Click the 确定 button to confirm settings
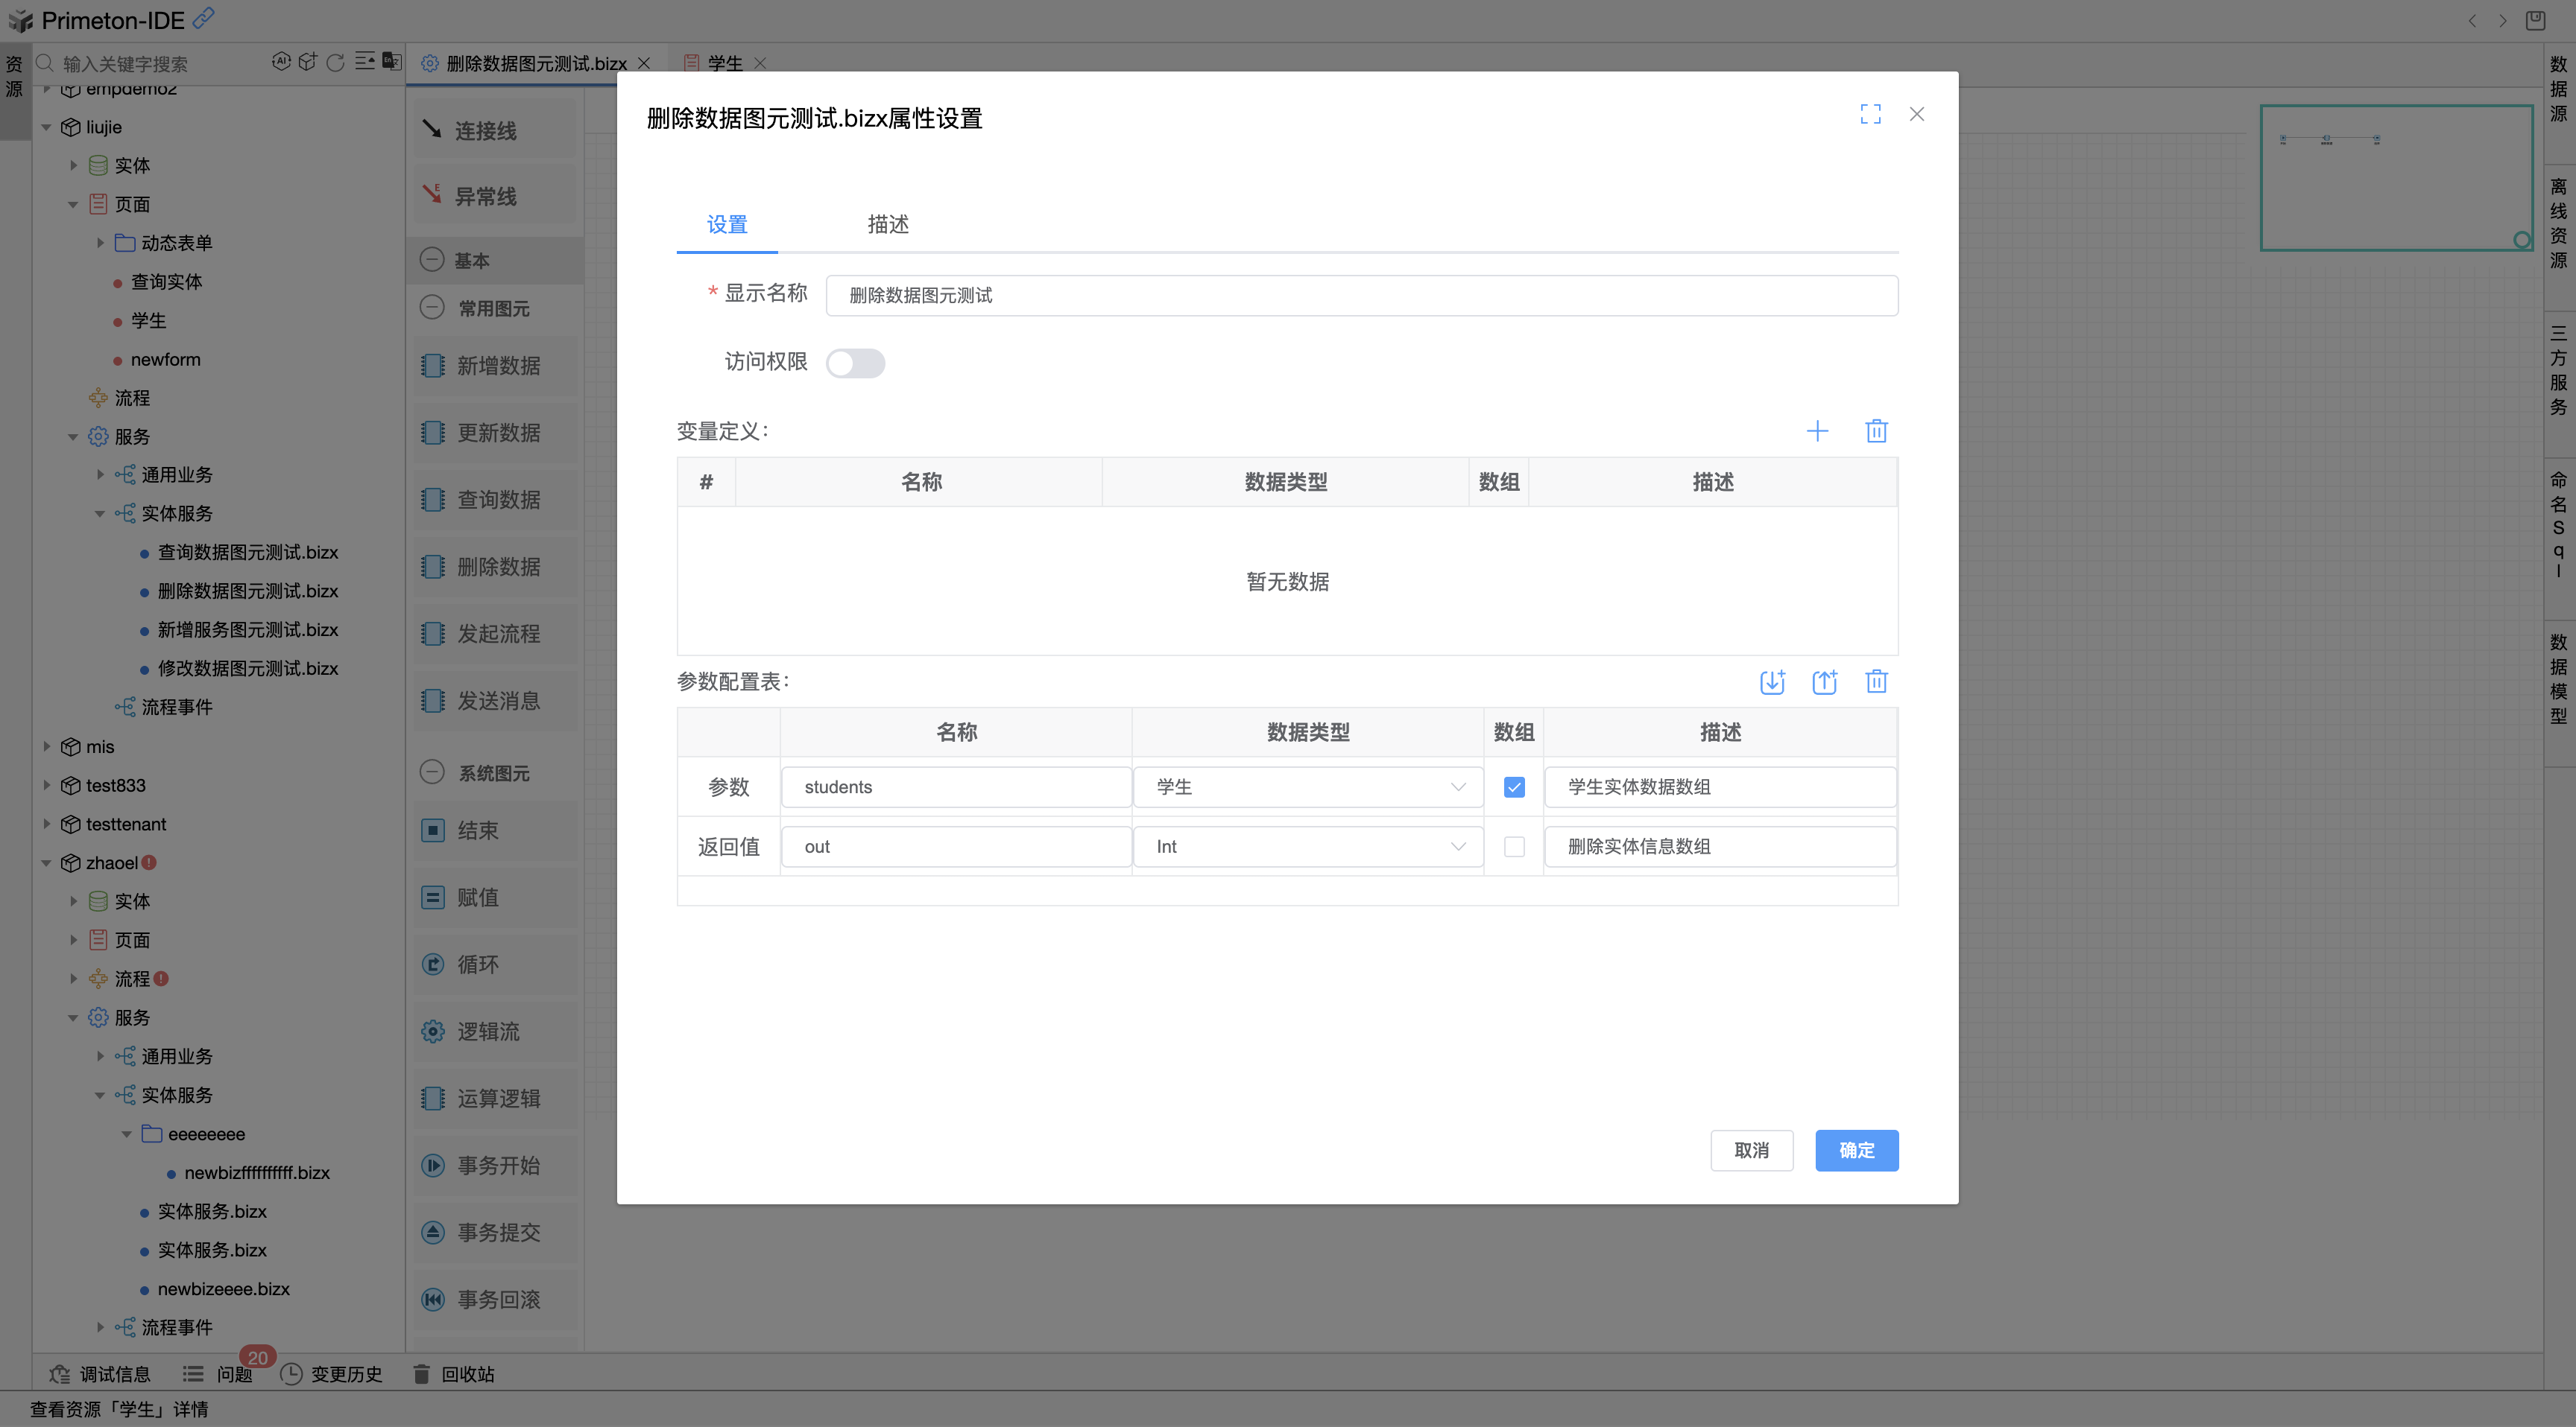Screen dimensions: 2576x1427 coord(1856,1150)
